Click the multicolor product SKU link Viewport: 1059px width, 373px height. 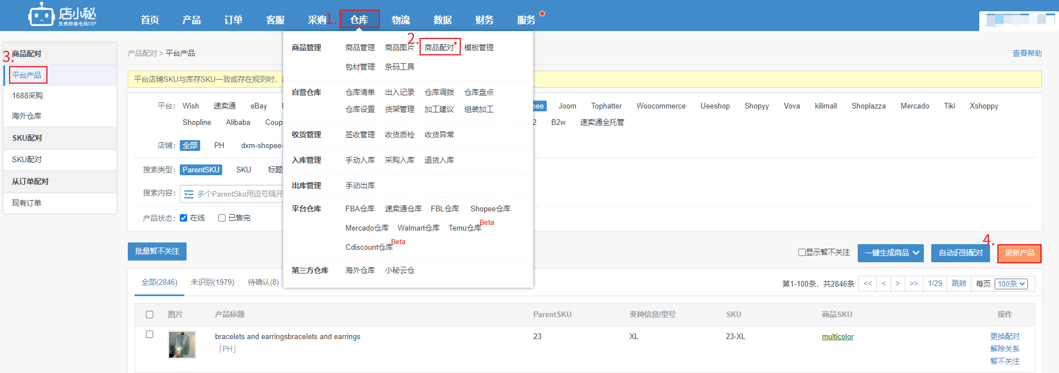pyautogui.click(x=838, y=336)
